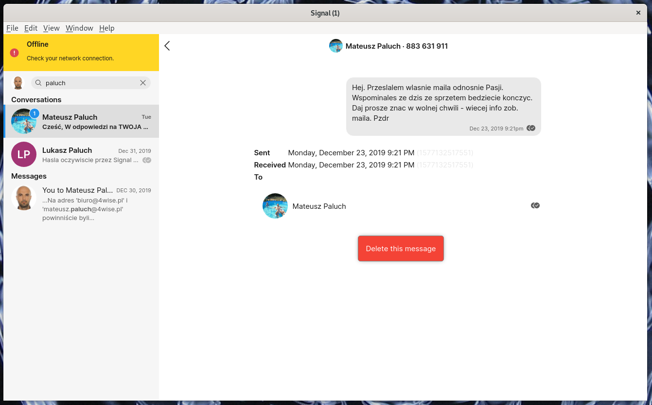This screenshot has width=652, height=405.
Task: Click preview Cześć, W odpowiedzi na TWOJA
Action: point(95,127)
